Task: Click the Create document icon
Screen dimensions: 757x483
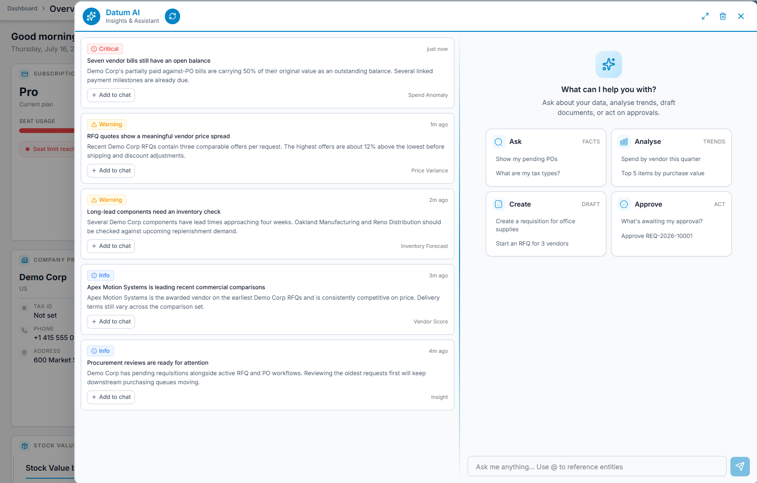Action: 498,204
